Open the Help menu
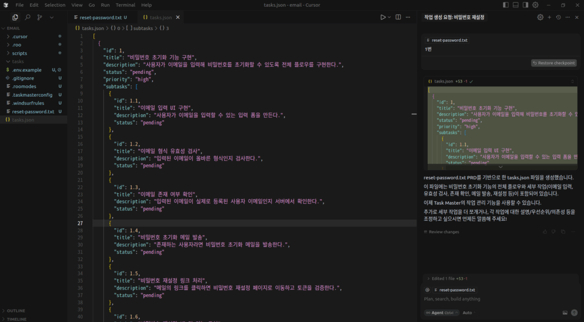The image size is (584, 322). tap(147, 5)
